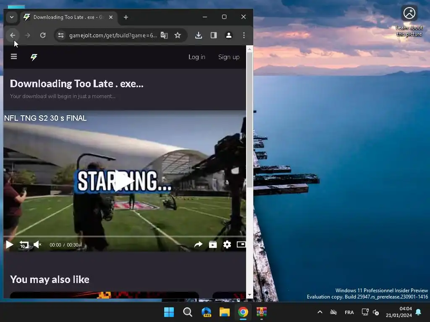The width and height of the screenshot is (430, 322).
Task: Open video playlist icon
Action: click(x=213, y=244)
